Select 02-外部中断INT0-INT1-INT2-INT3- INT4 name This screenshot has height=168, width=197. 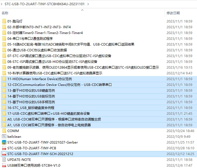point(39,27)
